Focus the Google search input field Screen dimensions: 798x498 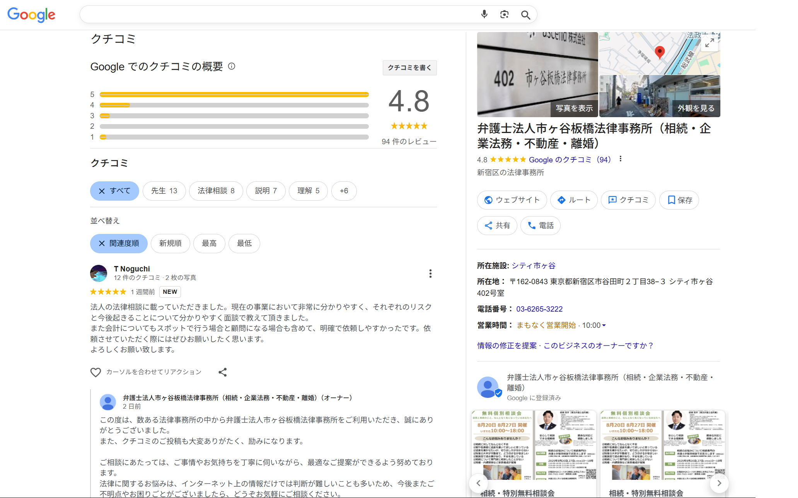click(x=278, y=14)
